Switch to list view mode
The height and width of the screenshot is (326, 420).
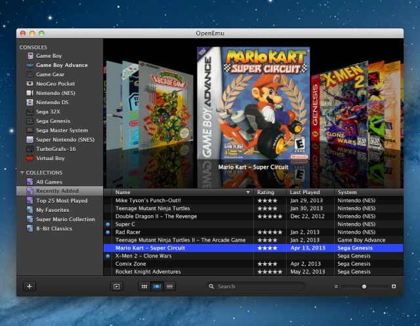point(169,287)
